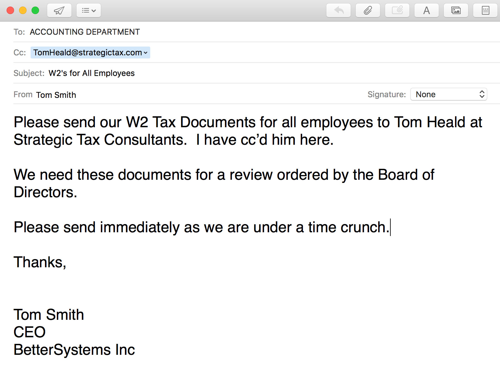Select the TomHeald@strategictax.com Cc recipient
This screenshot has height=392, width=500.
(87, 53)
